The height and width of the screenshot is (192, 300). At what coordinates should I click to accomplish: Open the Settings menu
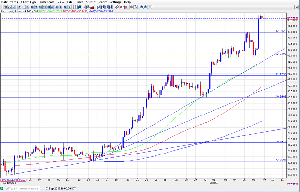click(115, 2)
